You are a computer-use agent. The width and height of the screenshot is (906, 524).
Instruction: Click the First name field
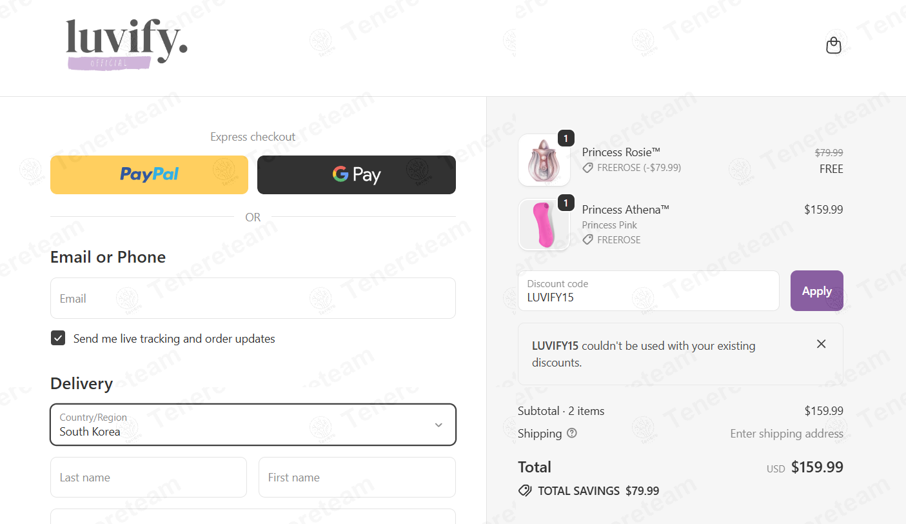click(x=357, y=478)
